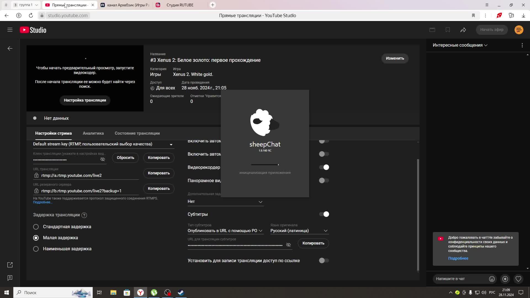Viewport: 530px width, 298px height.
Task: Expand Default stream key dropdown
Action: [x=171, y=144]
